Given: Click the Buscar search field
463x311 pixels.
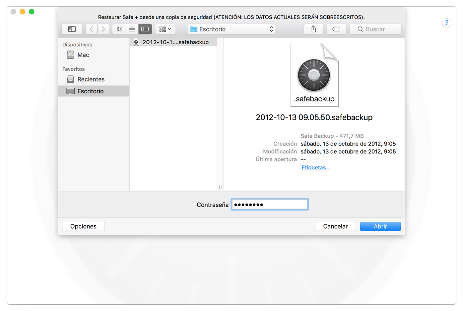Looking at the screenshot, I should pos(375,29).
